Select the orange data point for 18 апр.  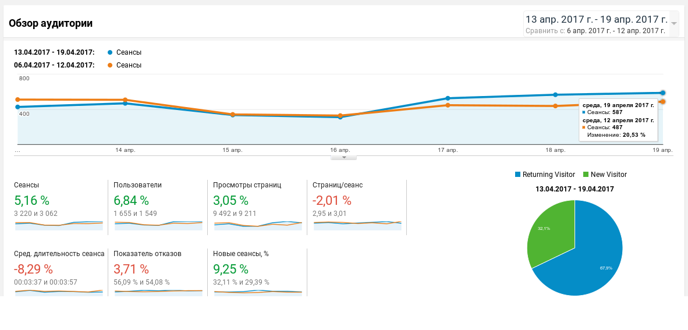[x=555, y=106]
